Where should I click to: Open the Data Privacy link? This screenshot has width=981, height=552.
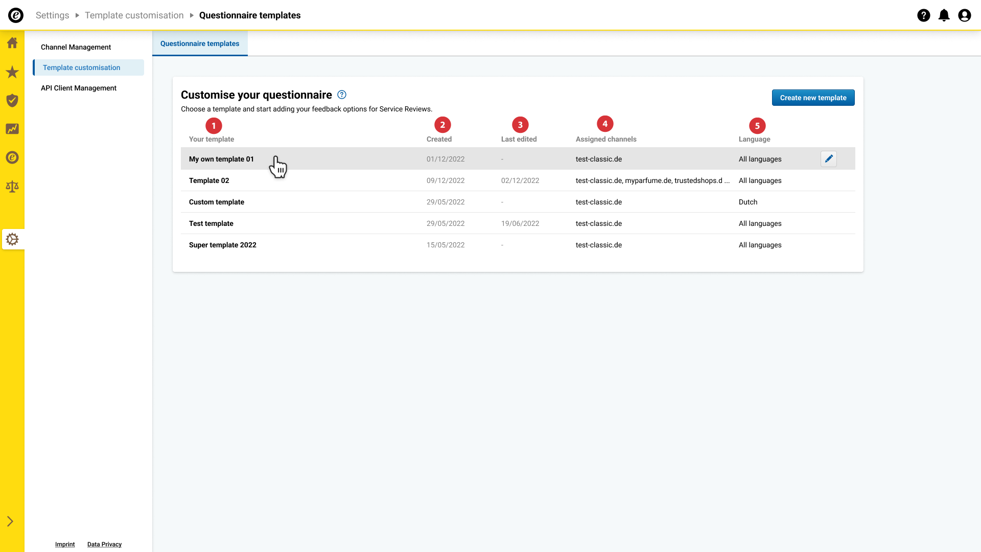click(104, 544)
